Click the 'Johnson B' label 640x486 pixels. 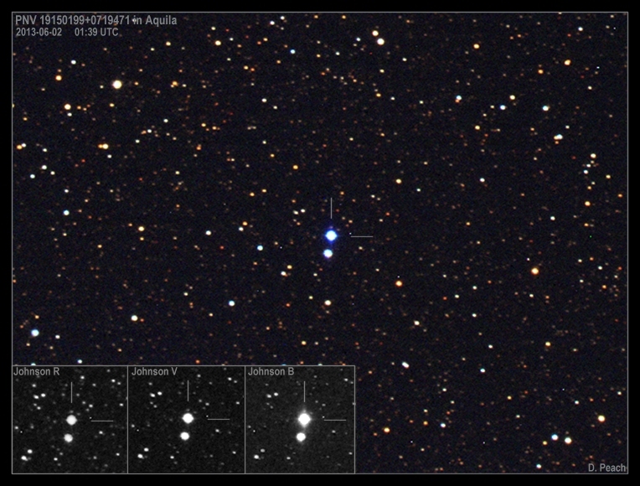[271, 372]
